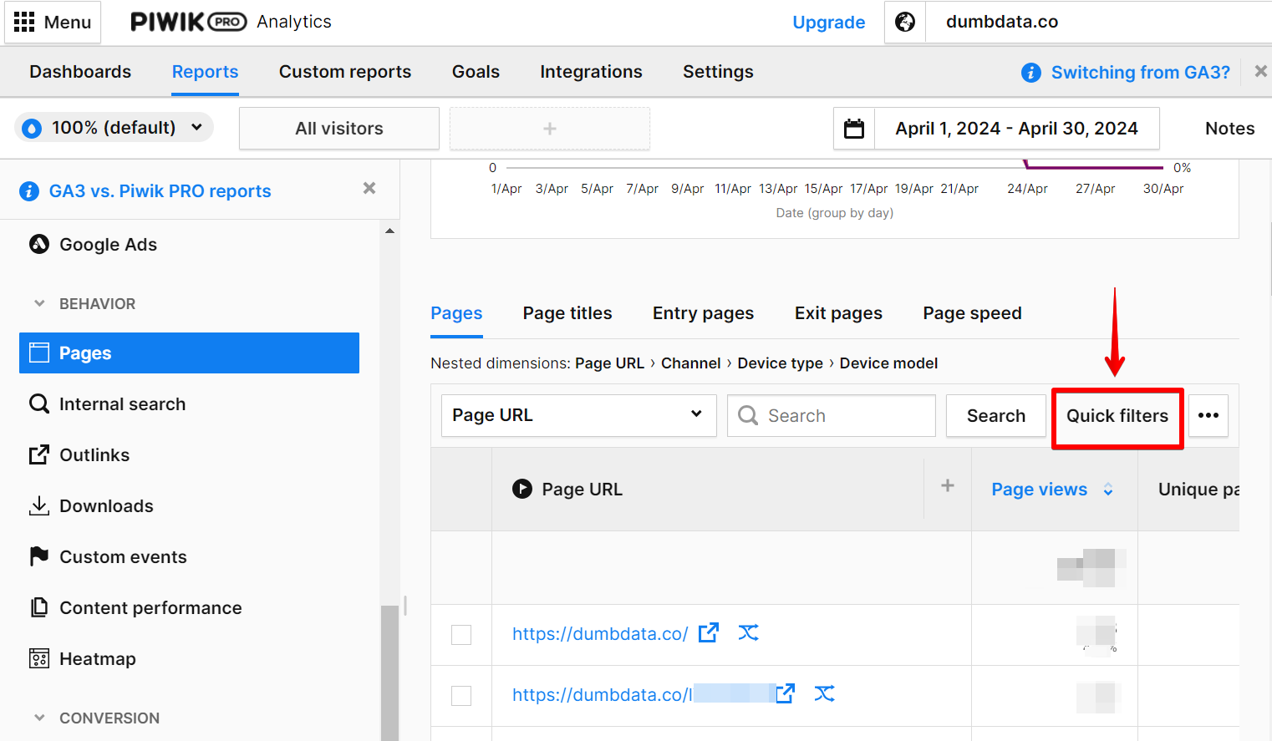Open the external-link icon next to https://dumbdata.co/
Screen dimensions: 1272x741
(708, 633)
